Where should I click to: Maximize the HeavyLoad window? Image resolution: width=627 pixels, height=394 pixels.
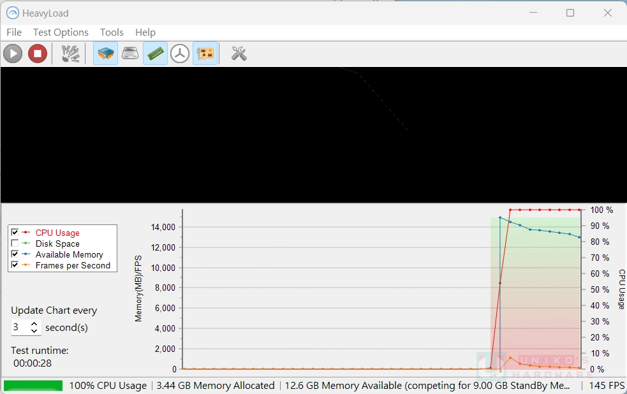(570, 13)
